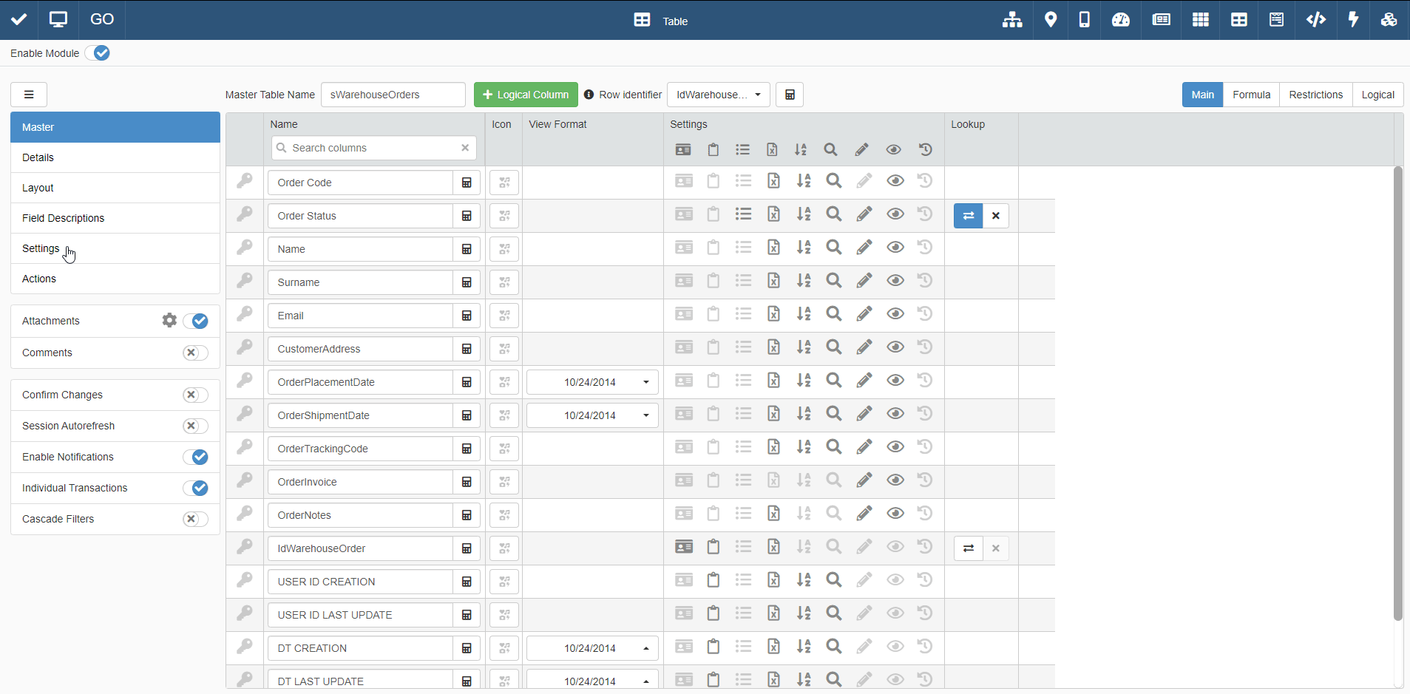This screenshot has width=1410, height=694.
Task: Click the lookup swap arrows for Order Status
Action: pyautogui.click(x=968, y=216)
